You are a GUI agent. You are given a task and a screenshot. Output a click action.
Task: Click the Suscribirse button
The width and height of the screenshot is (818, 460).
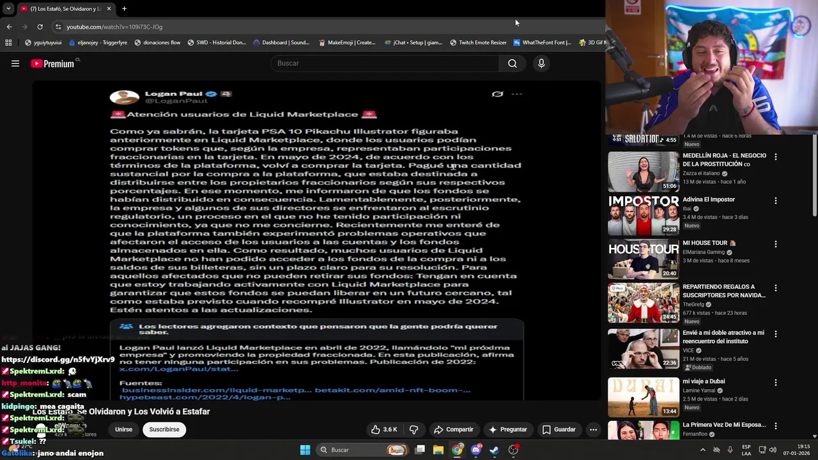[x=164, y=429]
